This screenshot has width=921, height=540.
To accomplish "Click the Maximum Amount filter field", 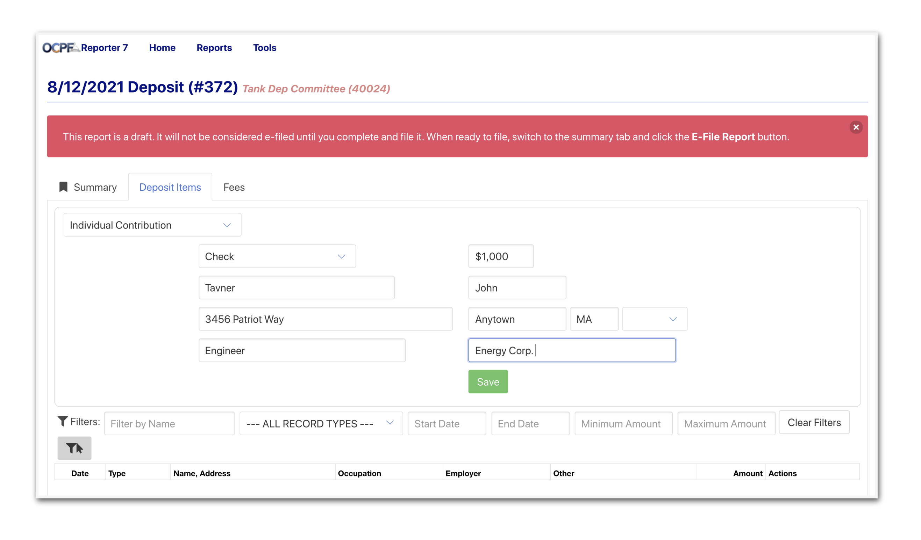I will click(726, 424).
